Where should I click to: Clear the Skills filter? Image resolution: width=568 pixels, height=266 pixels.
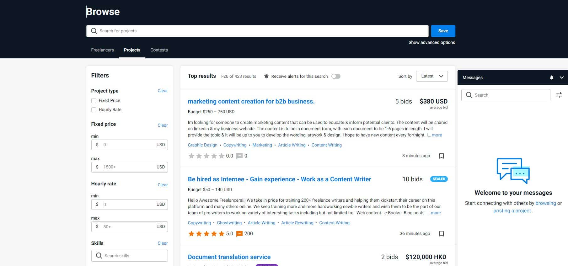pos(163,243)
